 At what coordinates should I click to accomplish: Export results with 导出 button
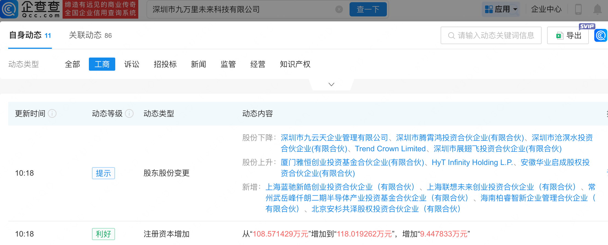point(568,35)
